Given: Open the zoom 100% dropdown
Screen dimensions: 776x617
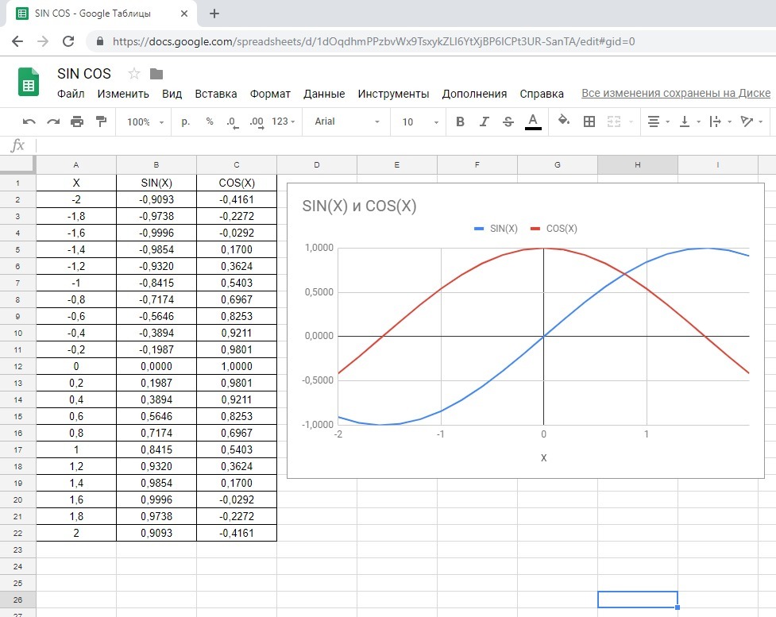Looking at the screenshot, I should (145, 121).
